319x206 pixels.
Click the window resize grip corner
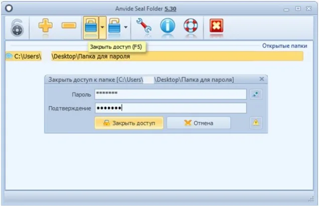[x=311, y=199]
